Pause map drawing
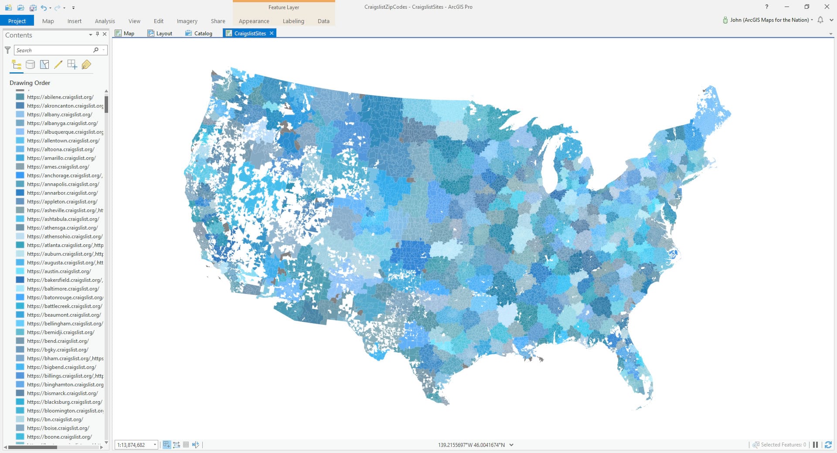The image size is (837, 453). (x=815, y=445)
